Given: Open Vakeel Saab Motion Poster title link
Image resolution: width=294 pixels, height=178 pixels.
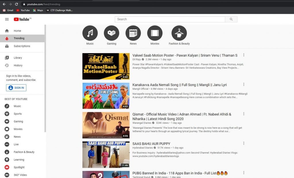Looking at the screenshot, I should pos(185,55).
